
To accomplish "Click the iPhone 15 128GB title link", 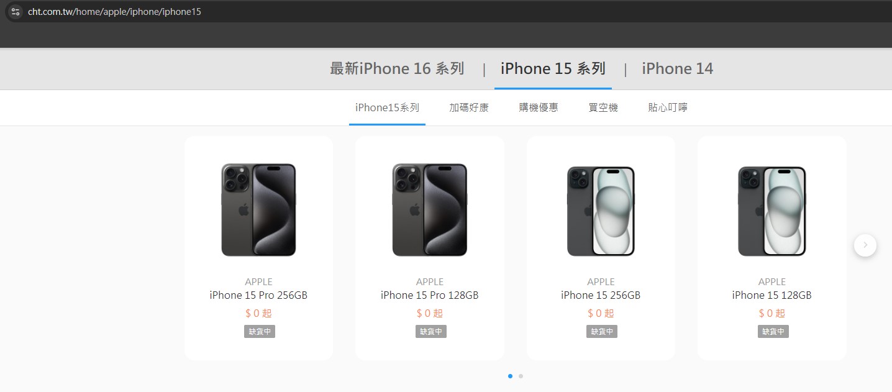I will pyautogui.click(x=772, y=295).
